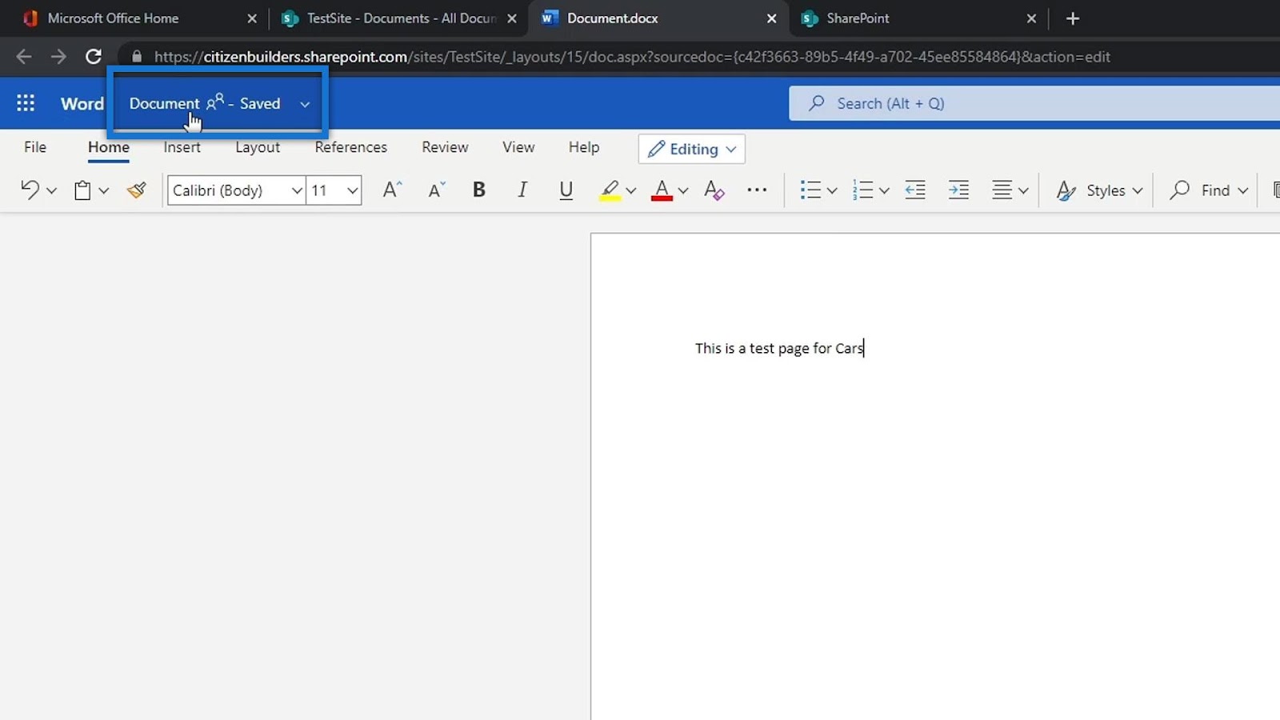
Task: Apply the yellow text highlight color
Action: (x=610, y=190)
